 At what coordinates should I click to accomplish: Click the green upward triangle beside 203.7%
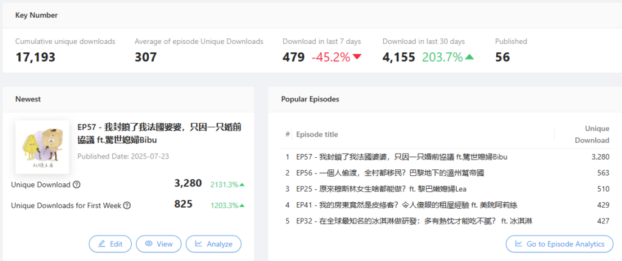click(x=469, y=57)
